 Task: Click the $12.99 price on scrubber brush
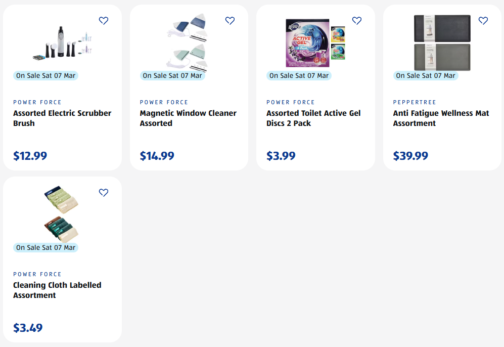30,156
